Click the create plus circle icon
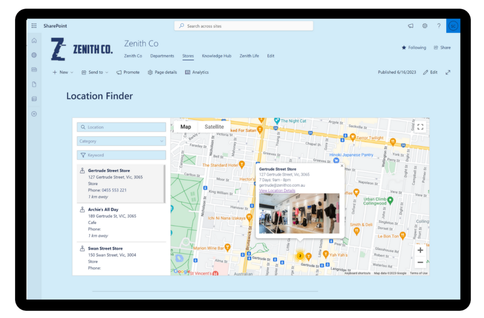The height and width of the screenshot is (318, 484). coord(34,114)
